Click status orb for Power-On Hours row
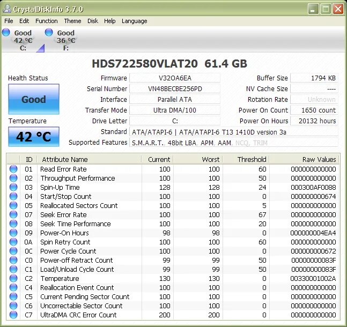 (x=13, y=233)
